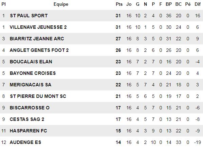The height and width of the screenshot is (149, 203).
Task: Sort by the Pts column header
Action: click(119, 4)
